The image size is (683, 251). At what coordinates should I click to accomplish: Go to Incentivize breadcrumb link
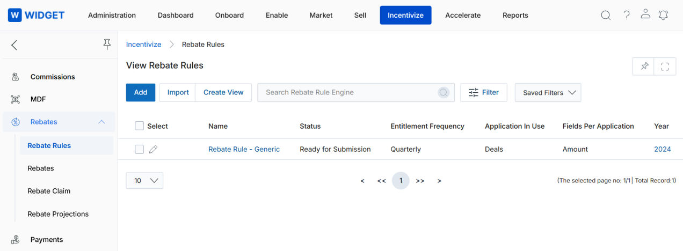click(143, 45)
